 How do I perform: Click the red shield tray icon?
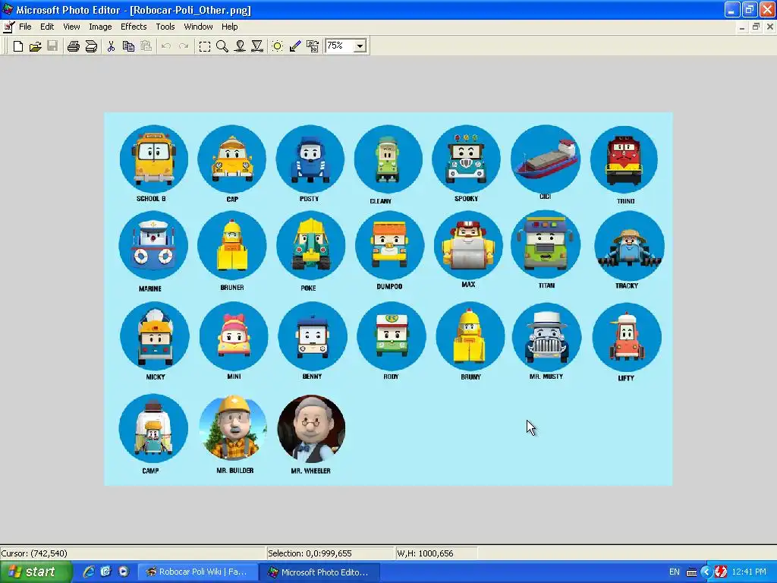point(721,572)
